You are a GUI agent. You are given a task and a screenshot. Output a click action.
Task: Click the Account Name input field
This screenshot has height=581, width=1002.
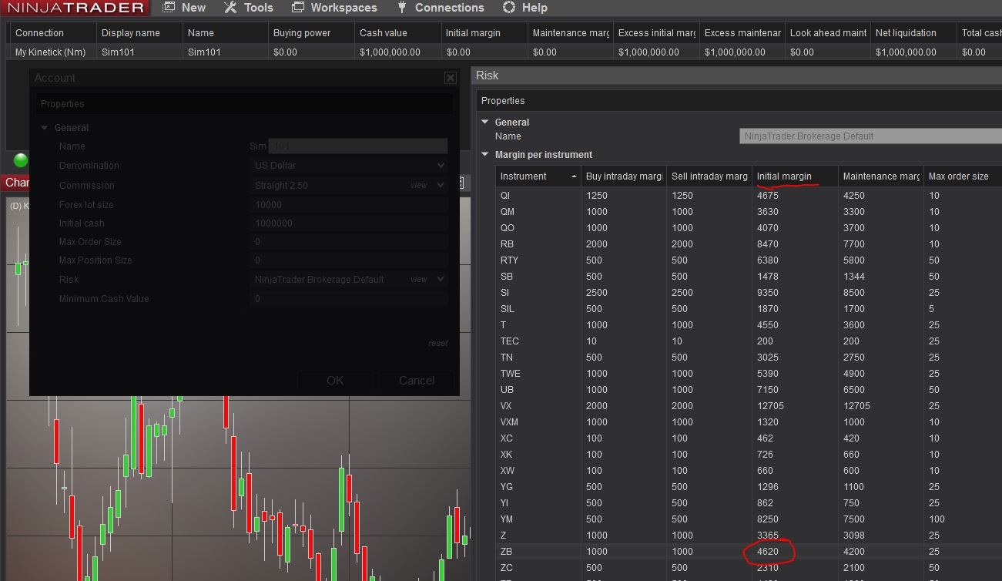pos(358,146)
